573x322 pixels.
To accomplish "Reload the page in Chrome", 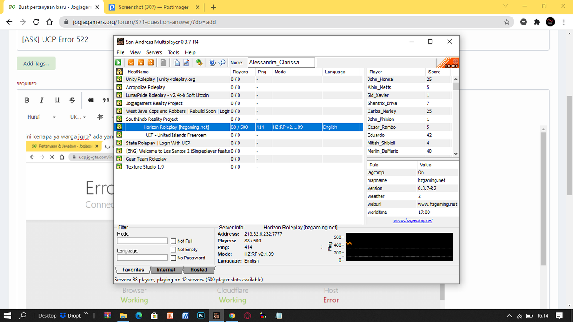I will click(36, 21).
